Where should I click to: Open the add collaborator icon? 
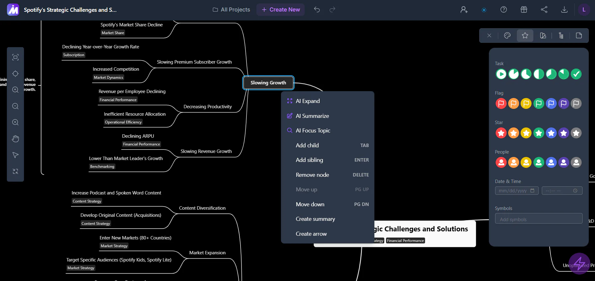464,10
